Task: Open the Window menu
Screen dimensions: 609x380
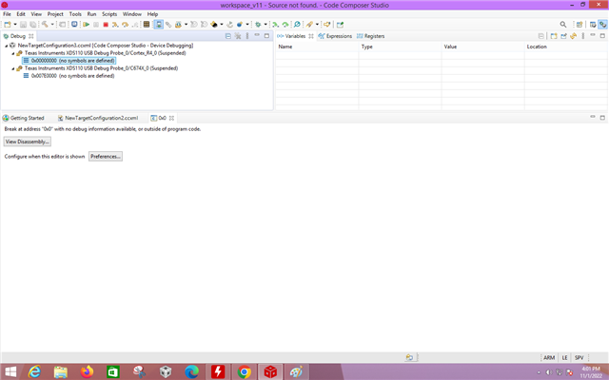Action: tap(132, 14)
